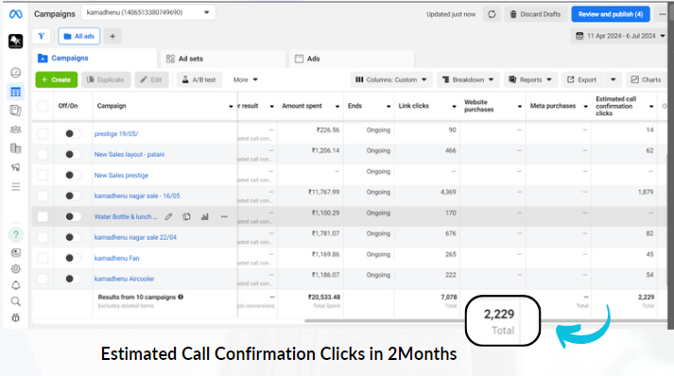
Task: Switch on the prestige 19/05/ campaign
Action: 72,133
